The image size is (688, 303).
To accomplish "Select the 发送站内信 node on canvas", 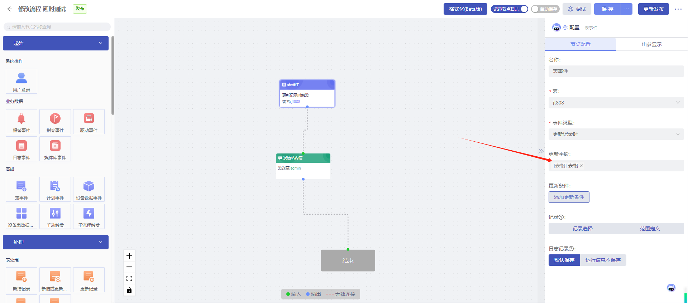I will click(303, 166).
